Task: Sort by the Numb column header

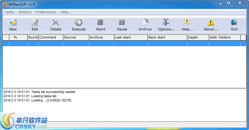Action: [33, 37]
